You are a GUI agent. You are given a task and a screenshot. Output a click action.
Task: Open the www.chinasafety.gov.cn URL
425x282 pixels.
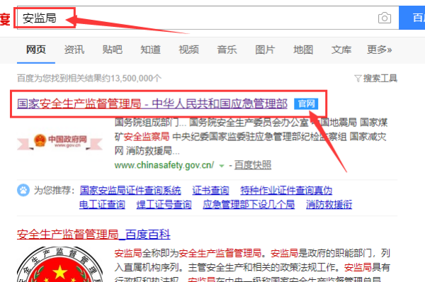[164, 165]
